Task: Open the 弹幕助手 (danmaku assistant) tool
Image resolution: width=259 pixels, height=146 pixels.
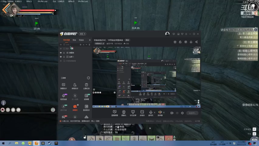Action: (63, 86)
